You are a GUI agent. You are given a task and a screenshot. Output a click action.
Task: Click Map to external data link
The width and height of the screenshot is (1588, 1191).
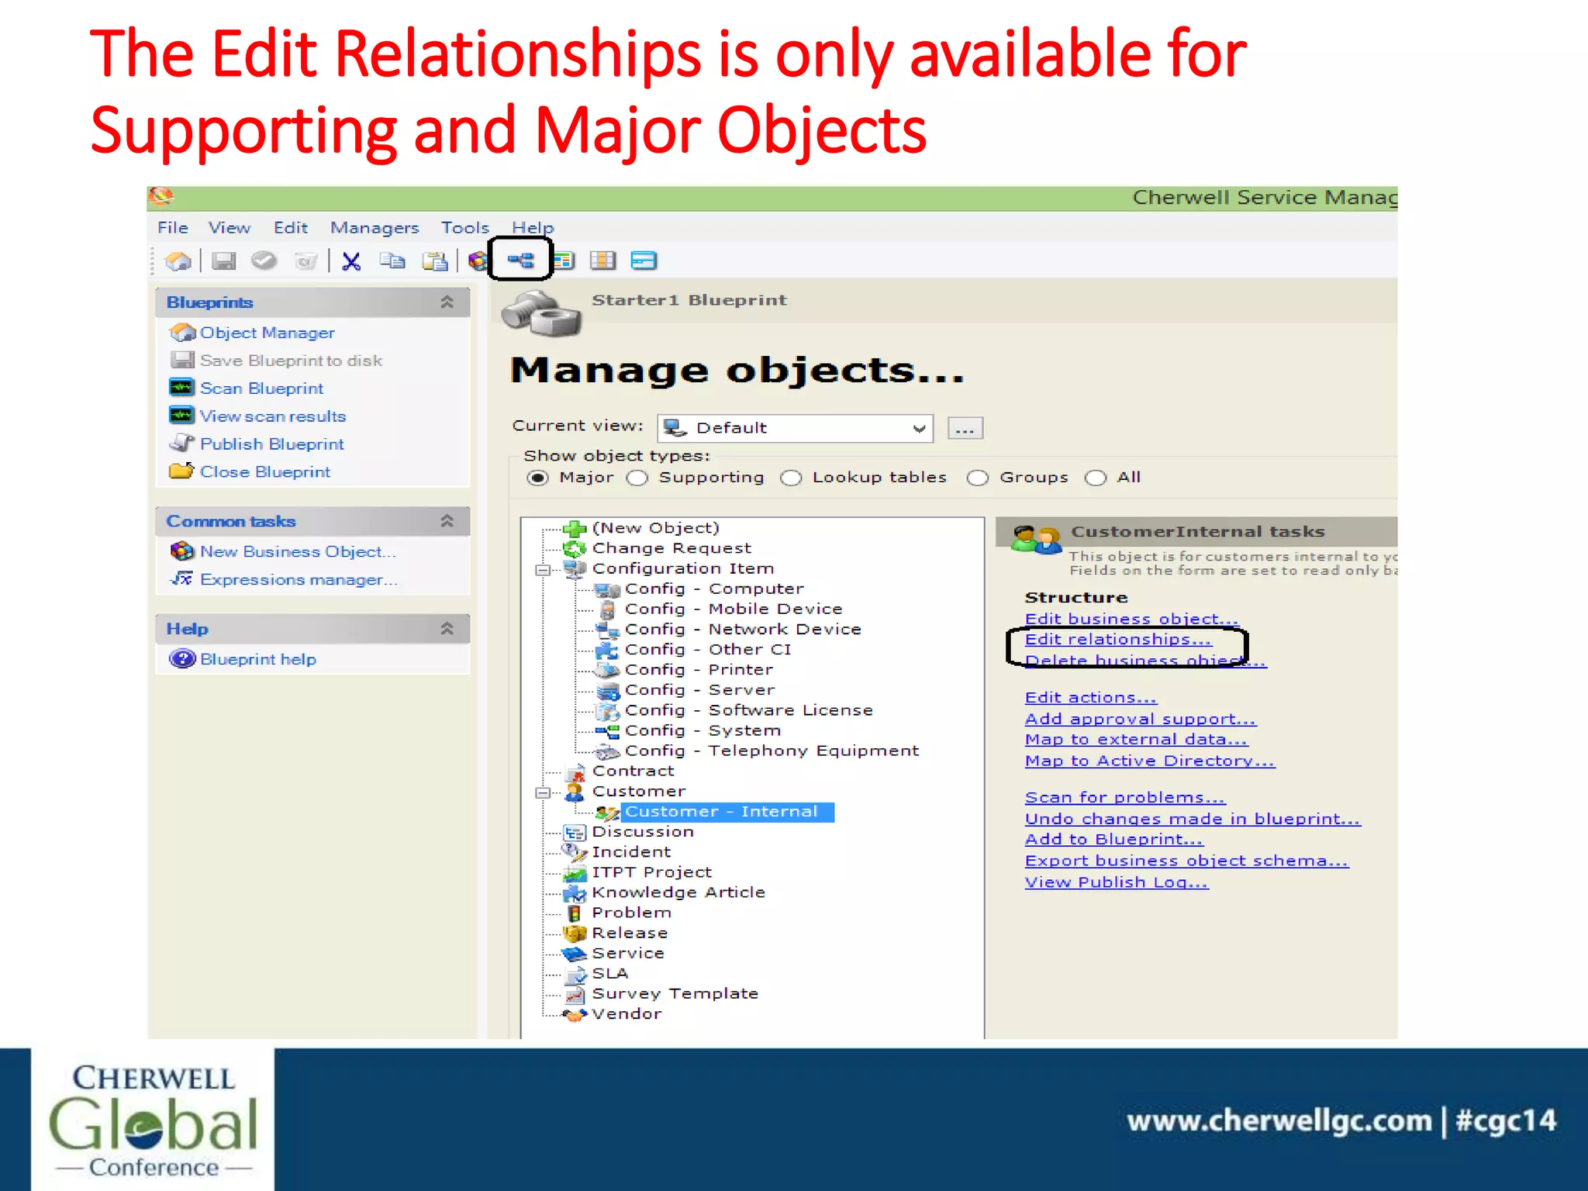[x=1136, y=740]
